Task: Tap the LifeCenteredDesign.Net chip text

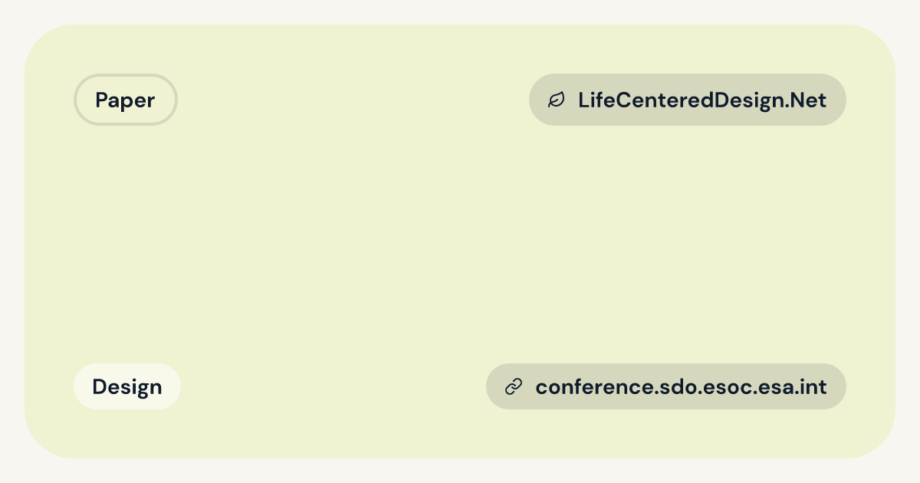Action: click(x=702, y=100)
